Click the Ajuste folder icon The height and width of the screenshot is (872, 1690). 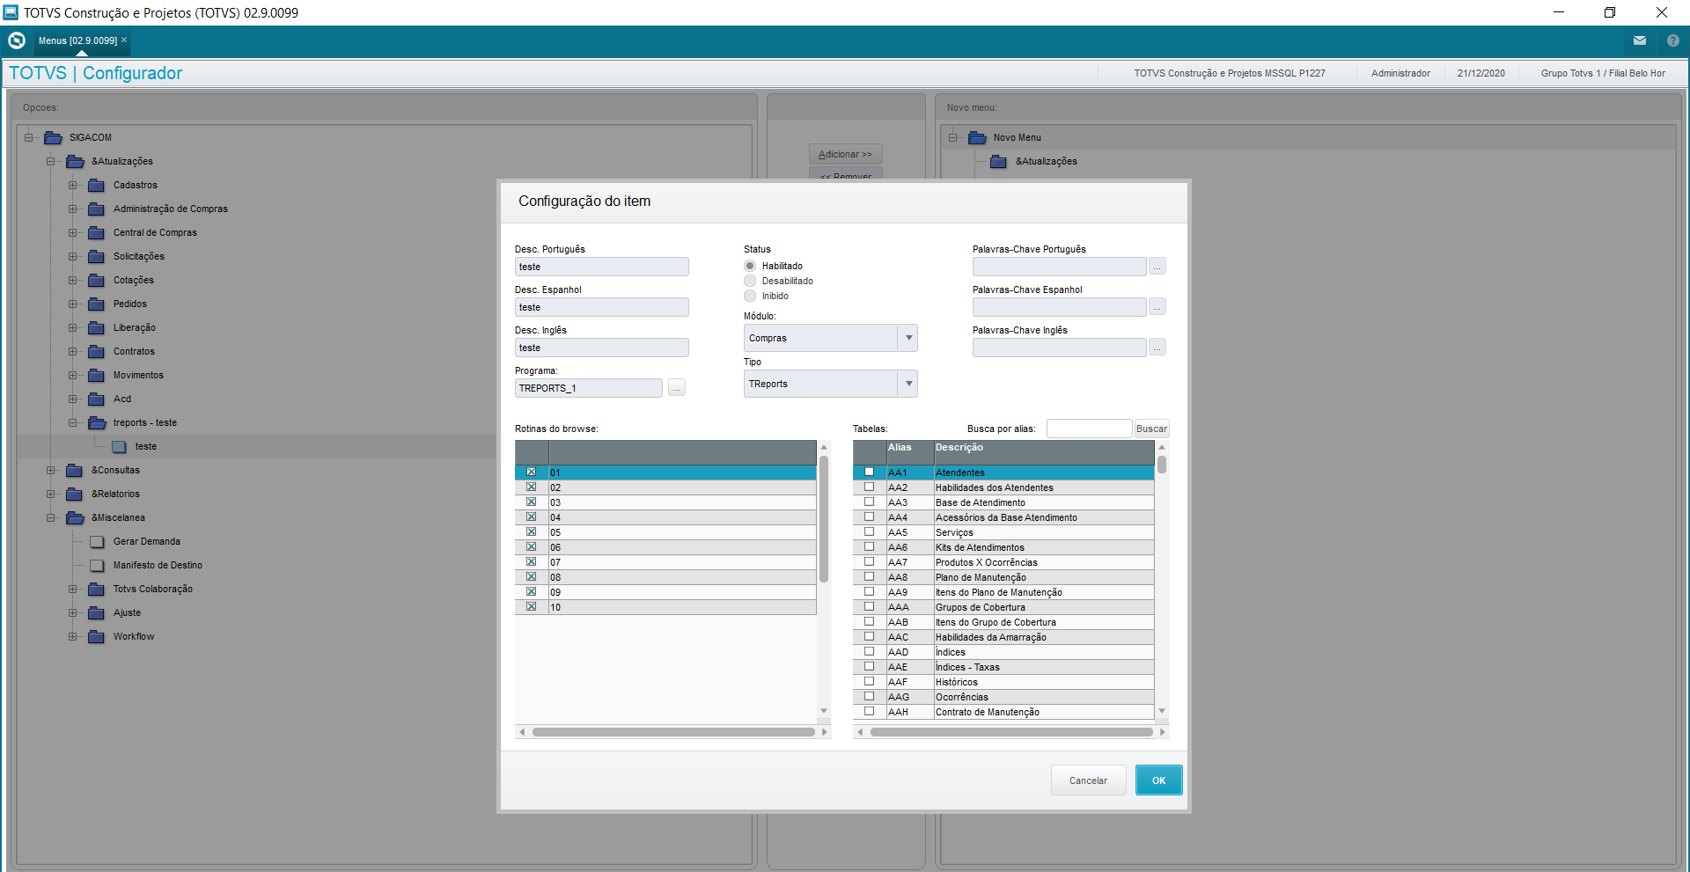(96, 612)
